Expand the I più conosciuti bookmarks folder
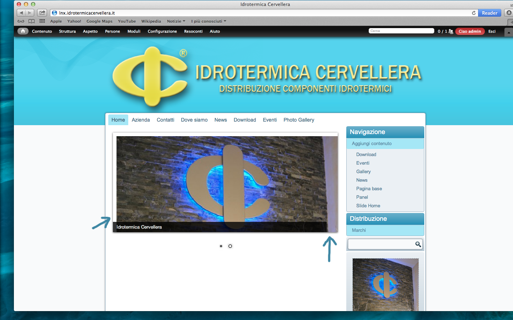The height and width of the screenshot is (320, 513). 209,21
